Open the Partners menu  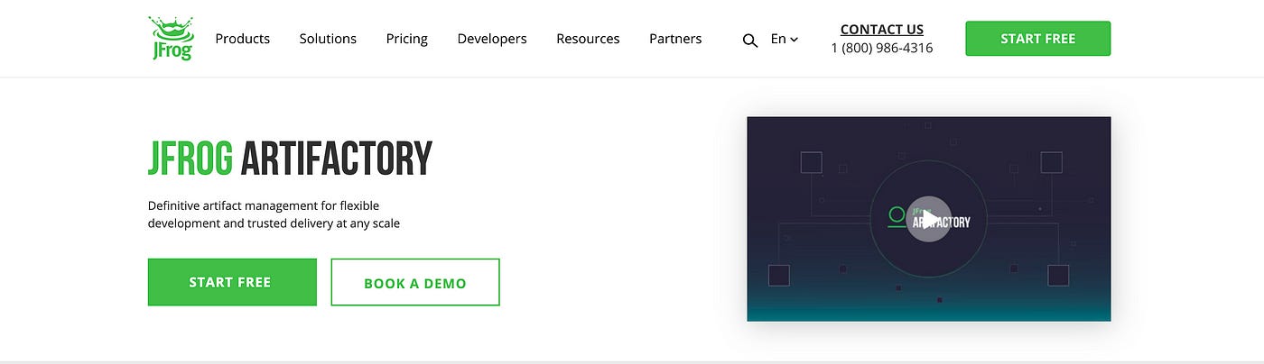[675, 39]
